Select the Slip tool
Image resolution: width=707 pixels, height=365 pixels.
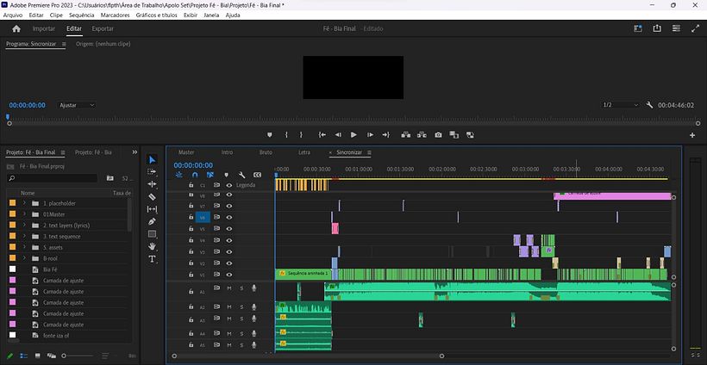click(x=152, y=209)
